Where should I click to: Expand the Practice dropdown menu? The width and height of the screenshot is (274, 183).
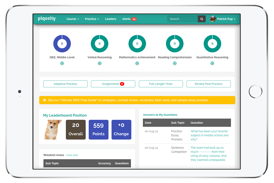[92, 19]
